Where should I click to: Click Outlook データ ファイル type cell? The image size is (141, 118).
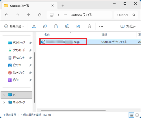(x=114, y=42)
